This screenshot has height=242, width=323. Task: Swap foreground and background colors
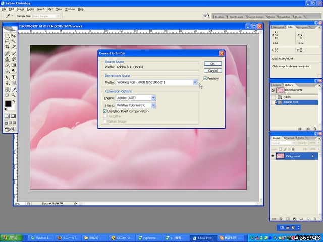pyautogui.click(x=14, y=101)
